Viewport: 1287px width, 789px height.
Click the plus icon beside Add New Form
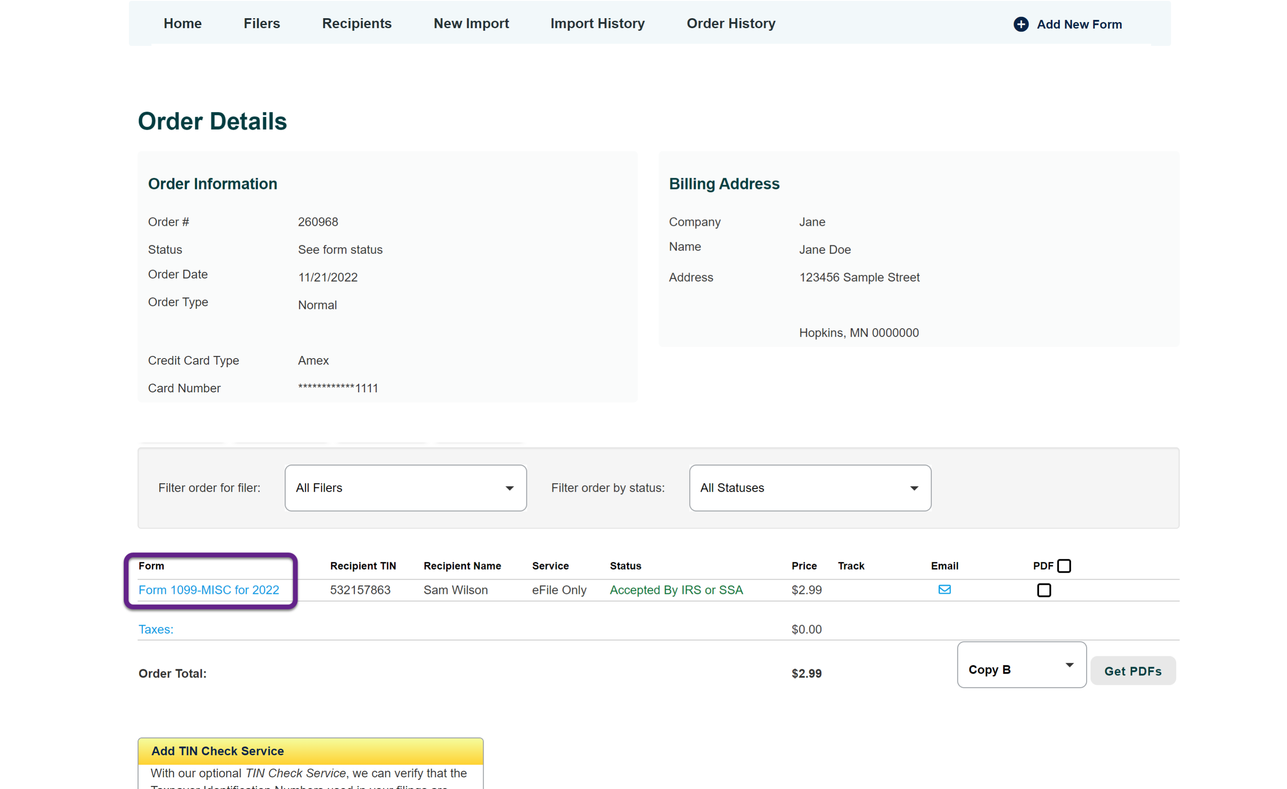pos(1021,24)
